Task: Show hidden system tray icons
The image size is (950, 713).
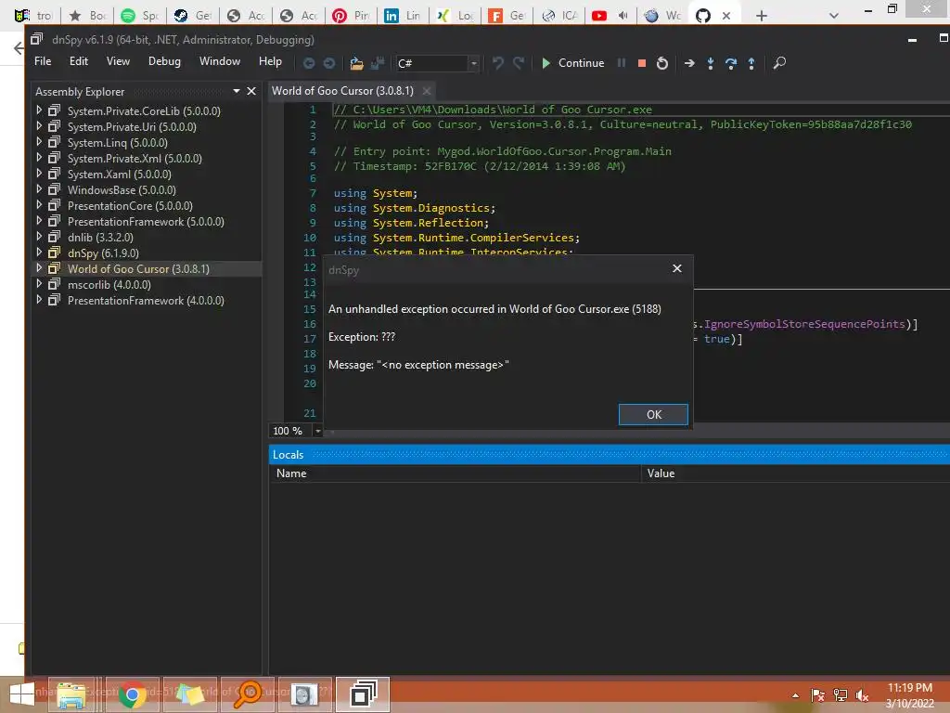Action: pyautogui.click(x=795, y=695)
